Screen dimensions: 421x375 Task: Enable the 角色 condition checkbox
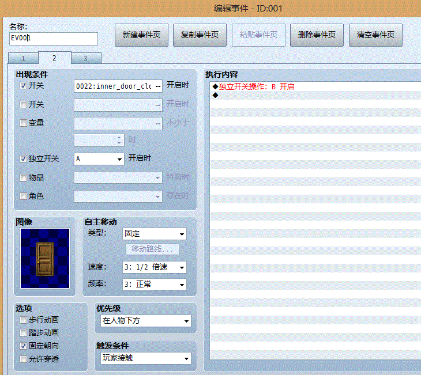[x=24, y=196]
